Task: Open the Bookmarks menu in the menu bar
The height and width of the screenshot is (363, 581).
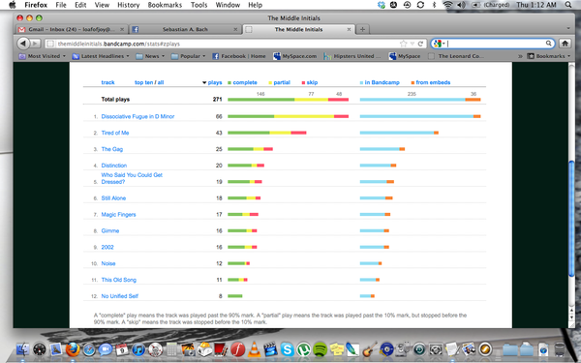Action: click(x=165, y=5)
